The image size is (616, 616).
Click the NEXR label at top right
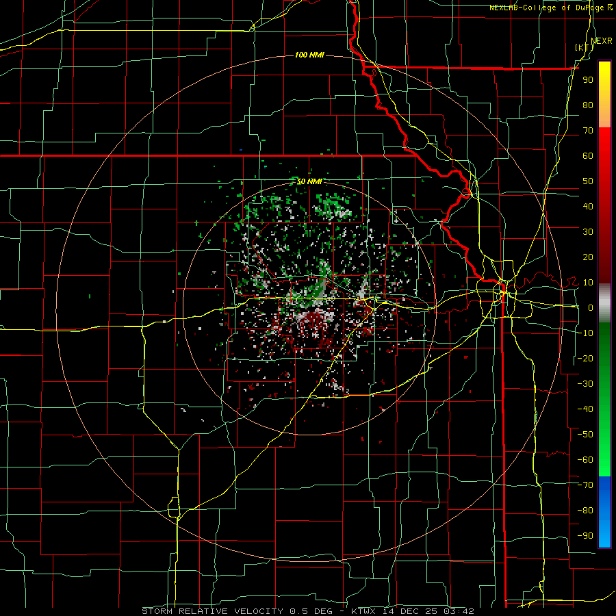pos(601,41)
